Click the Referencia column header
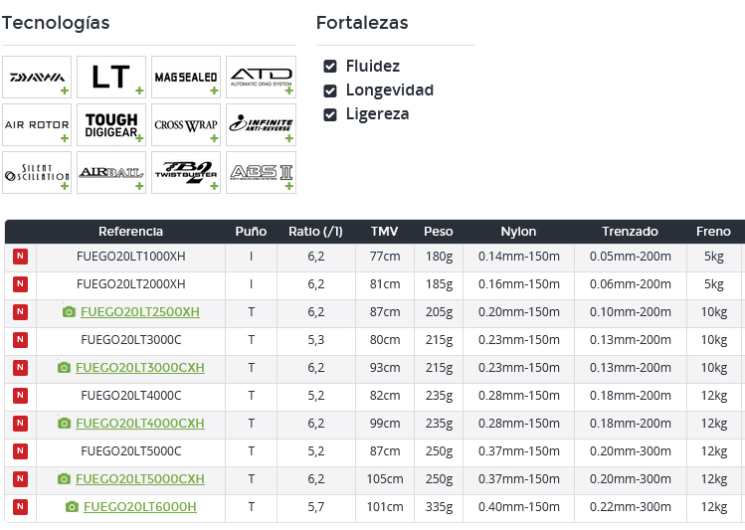Image resolution: width=745 pixels, height=530 pixels. 130,232
